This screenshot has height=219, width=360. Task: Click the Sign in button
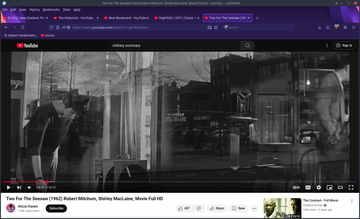(344, 45)
